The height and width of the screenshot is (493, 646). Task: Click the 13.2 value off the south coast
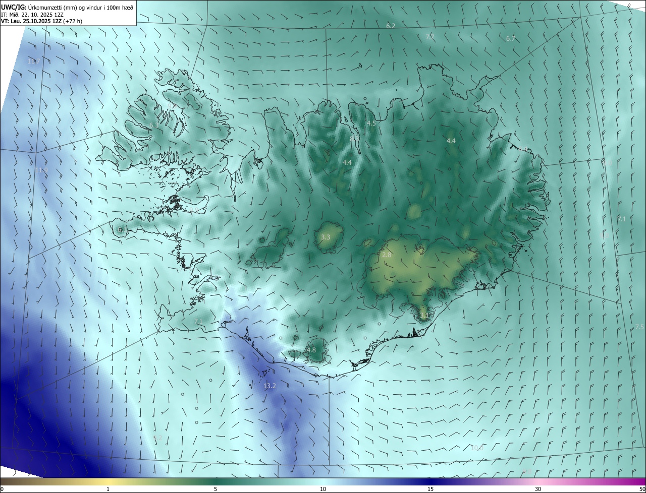[270, 386]
